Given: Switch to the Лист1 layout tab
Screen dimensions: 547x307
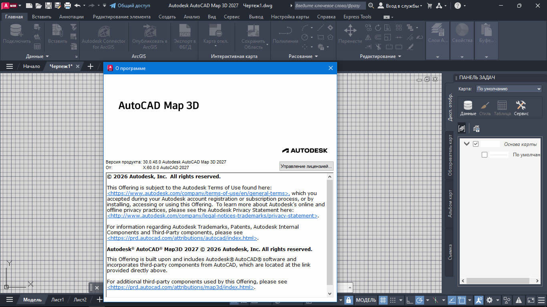Looking at the screenshot, I should [x=57, y=300].
